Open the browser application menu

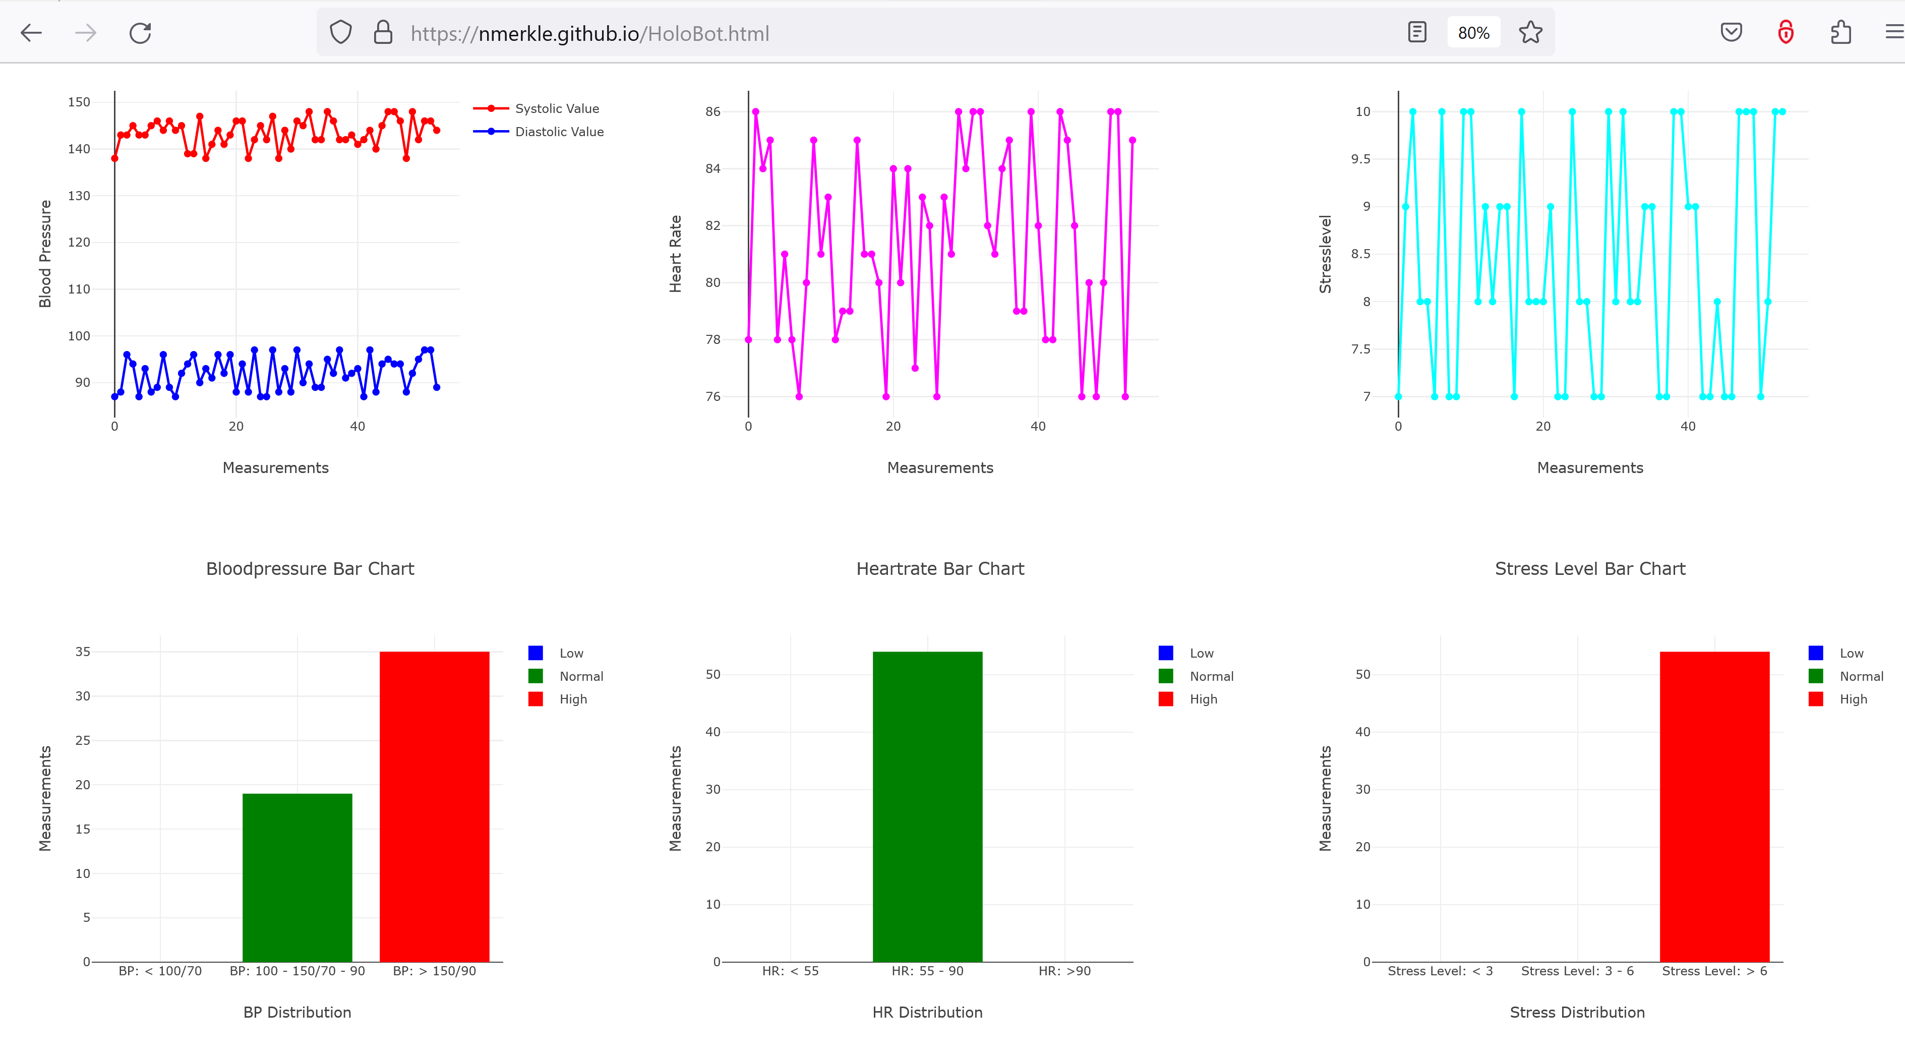click(x=1893, y=33)
